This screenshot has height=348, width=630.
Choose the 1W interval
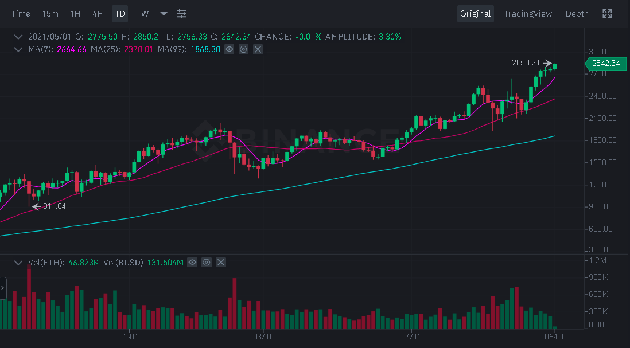tap(142, 14)
